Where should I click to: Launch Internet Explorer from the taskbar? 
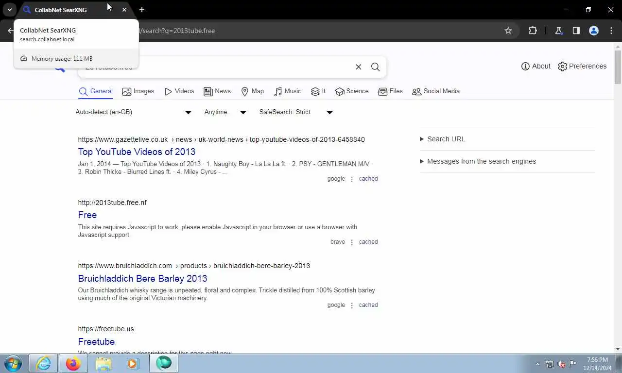pyautogui.click(x=43, y=363)
